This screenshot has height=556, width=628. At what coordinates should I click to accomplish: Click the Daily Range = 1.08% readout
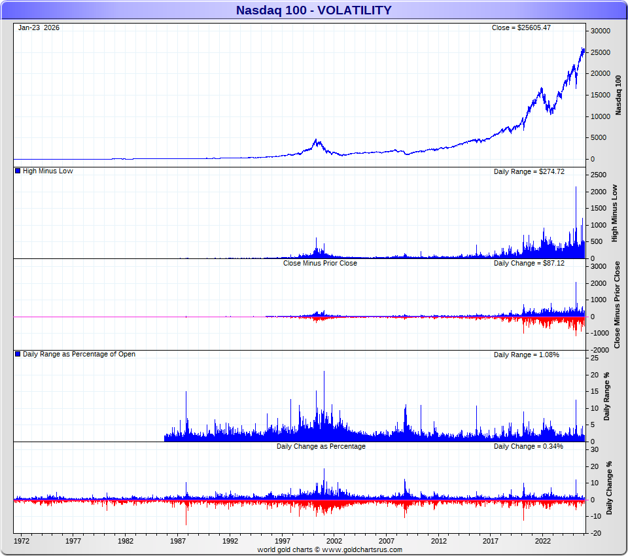point(526,355)
